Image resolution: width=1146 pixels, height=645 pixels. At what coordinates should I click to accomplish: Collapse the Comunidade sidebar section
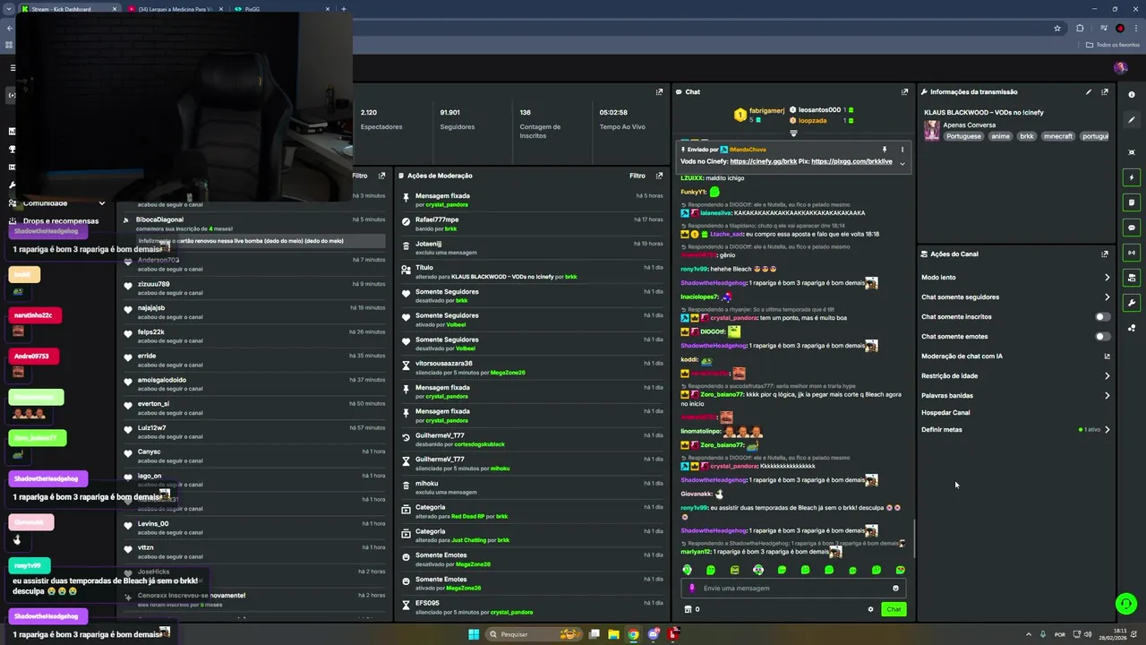(101, 203)
